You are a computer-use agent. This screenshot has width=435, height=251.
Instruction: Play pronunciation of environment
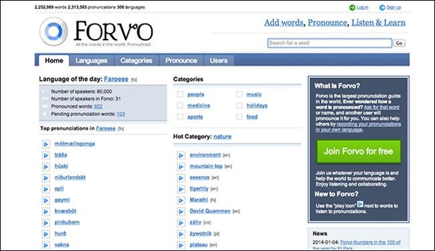181,155
